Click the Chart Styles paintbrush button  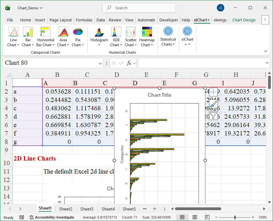tap(213, 104)
